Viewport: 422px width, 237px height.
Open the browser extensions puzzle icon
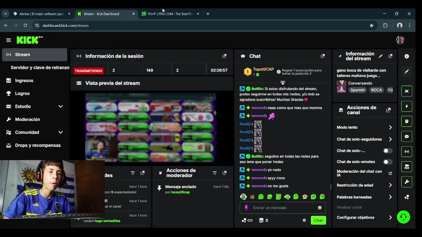(385, 25)
